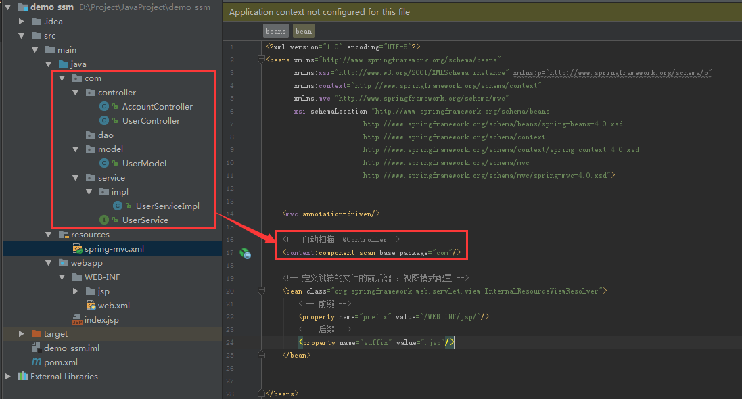Screen dimensions: 742x399
Task: Select the bean breadcrumb
Action: (303, 31)
